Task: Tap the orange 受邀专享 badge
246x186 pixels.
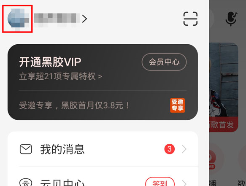Action: tap(178, 105)
